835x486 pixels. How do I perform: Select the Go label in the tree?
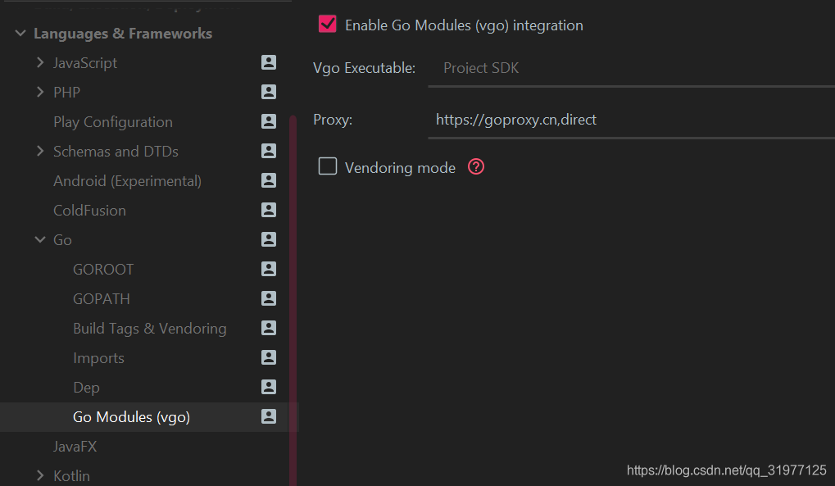click(x=62, y=240)
